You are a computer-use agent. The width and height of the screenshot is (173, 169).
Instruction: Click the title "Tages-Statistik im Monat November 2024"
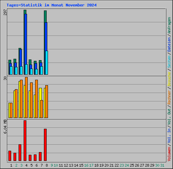pos(51,5)
